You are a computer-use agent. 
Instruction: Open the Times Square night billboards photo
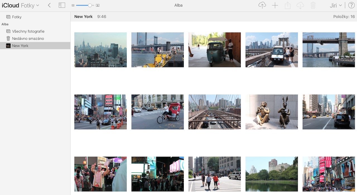coord(158,174)
